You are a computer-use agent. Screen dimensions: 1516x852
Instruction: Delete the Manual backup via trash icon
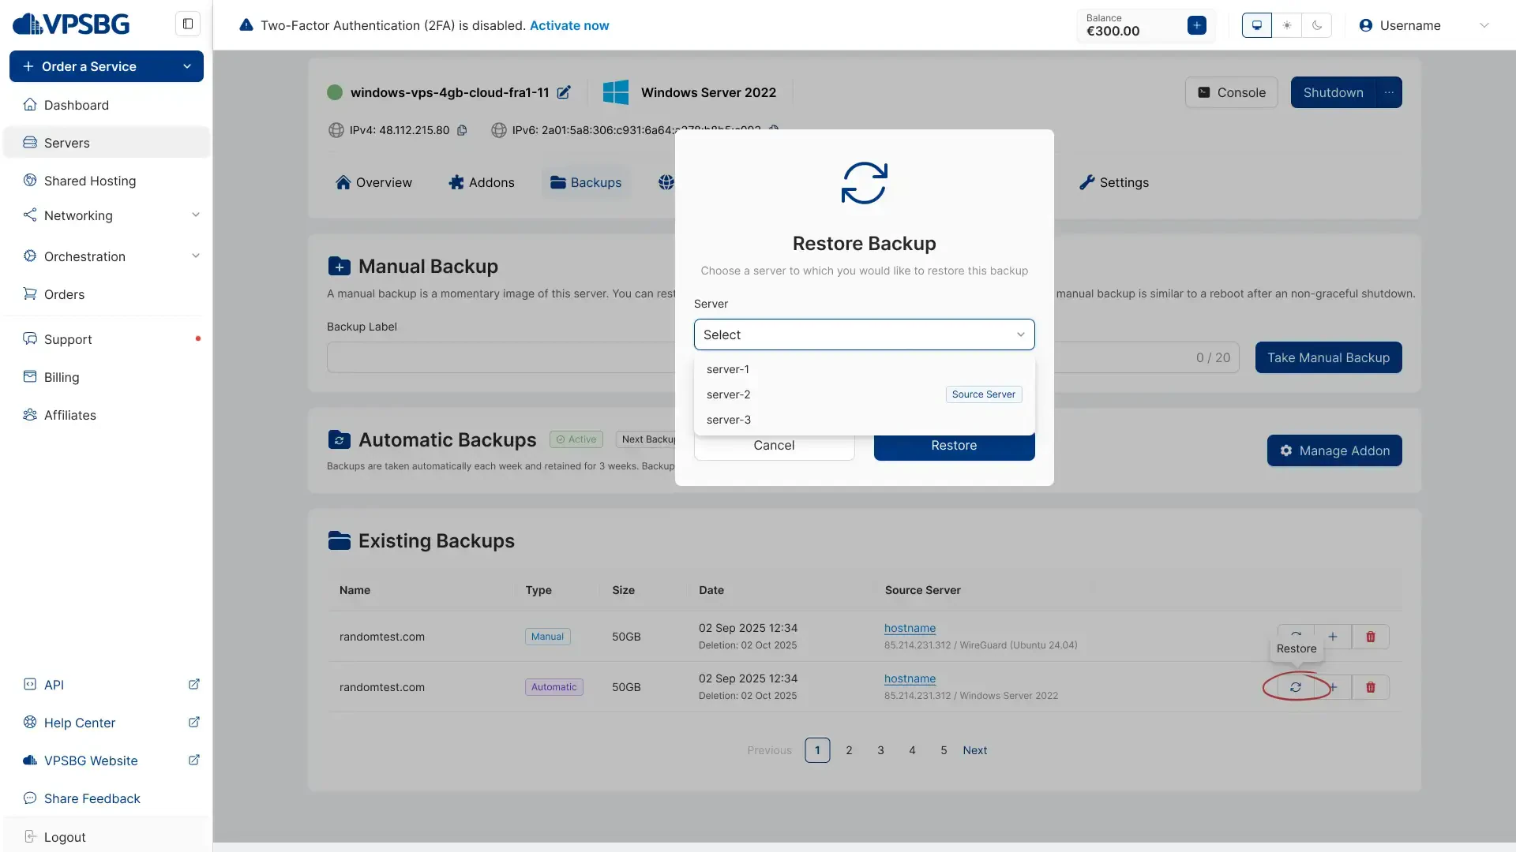(x=1370, y=637)
